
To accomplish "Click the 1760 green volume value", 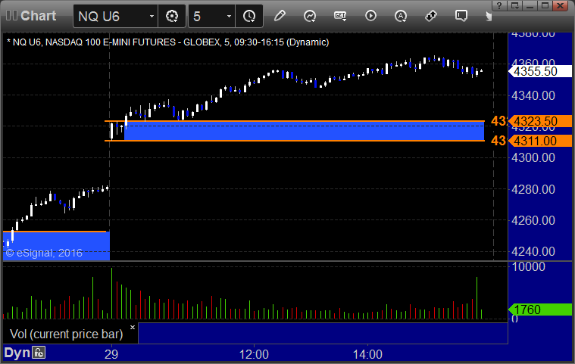I will tap(540, 310).
